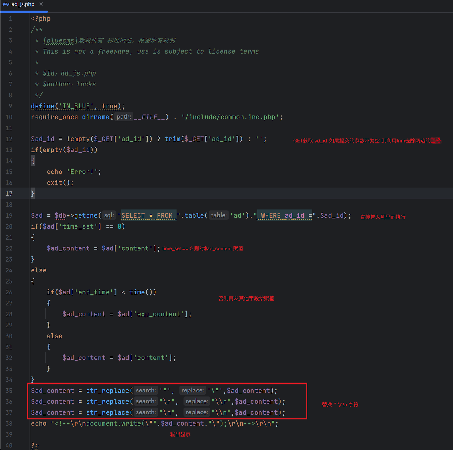
Task: Click the require_once keyword
Action: click(55, 117)
